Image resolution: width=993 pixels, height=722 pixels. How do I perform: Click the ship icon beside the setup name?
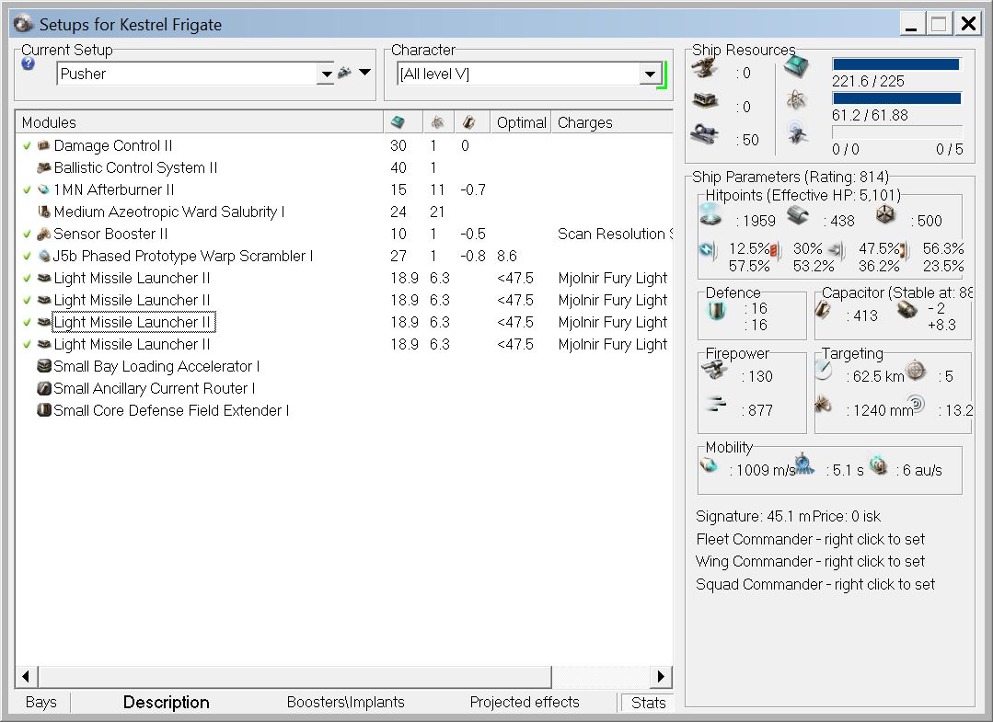(x=345, y=73)
